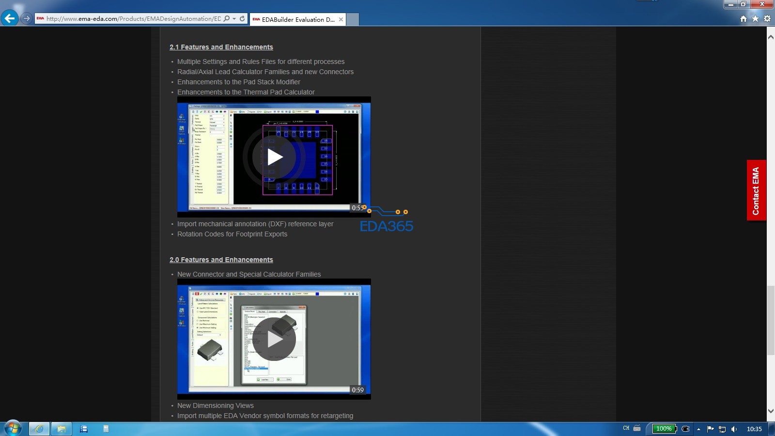This screenshot has height=436, width=775.
Task: Click 'Import mechanical annotation (DXF) reference layer' text
Action: [x=255, y=224]
